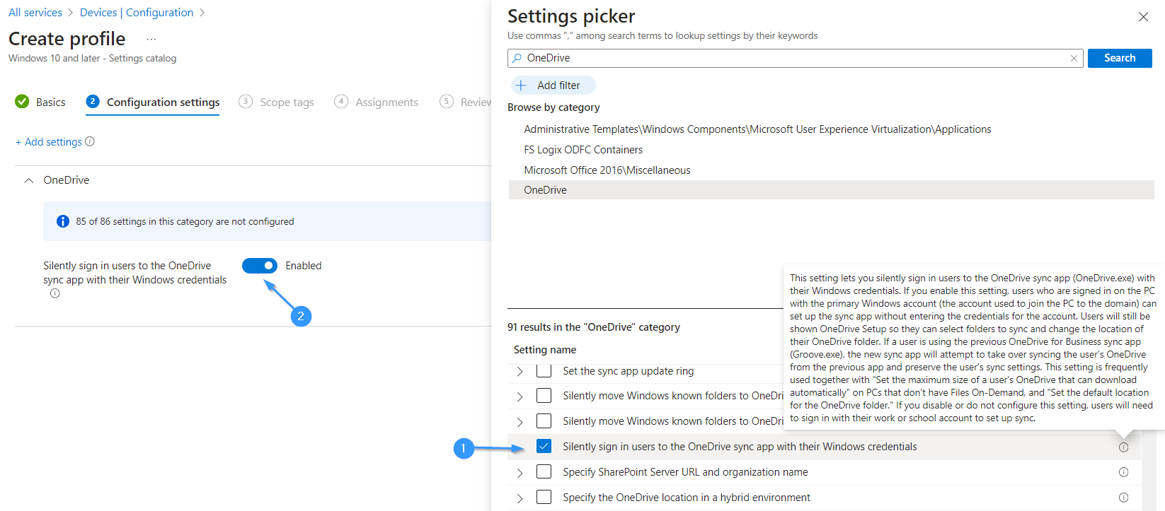Click the blue info icon in settings notice
Viewport: 1165px width, 511px height.
63,221
